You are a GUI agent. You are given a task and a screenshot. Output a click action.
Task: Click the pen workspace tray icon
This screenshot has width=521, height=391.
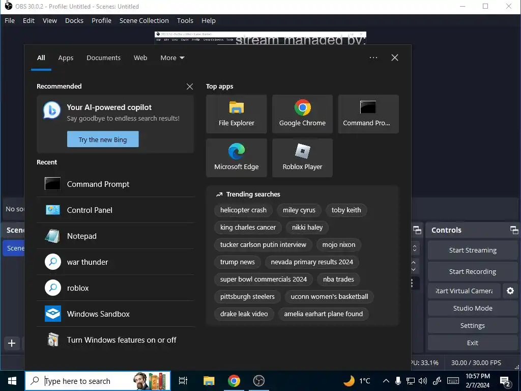[x=437, y=381]
